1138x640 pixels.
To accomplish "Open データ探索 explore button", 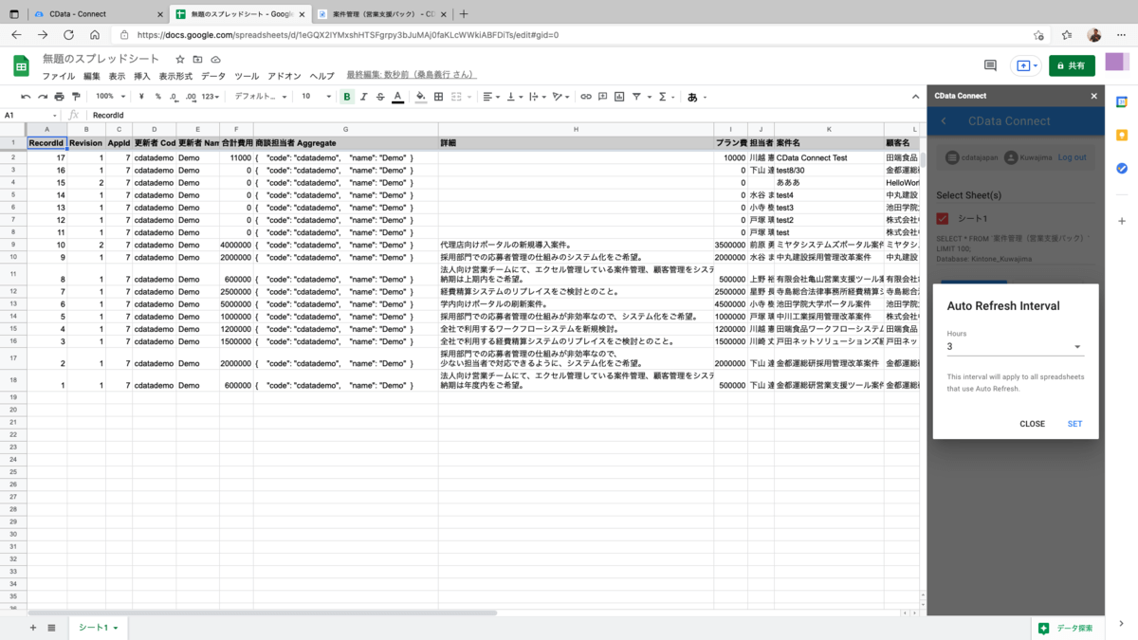I will [1067, 628].
